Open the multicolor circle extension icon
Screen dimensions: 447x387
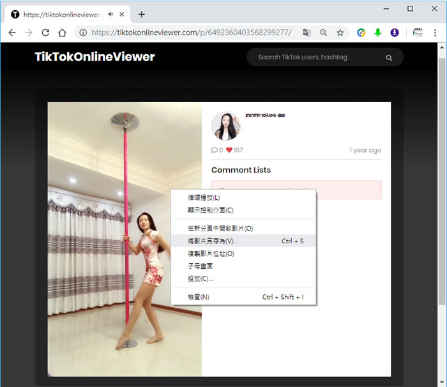(361, 33)
